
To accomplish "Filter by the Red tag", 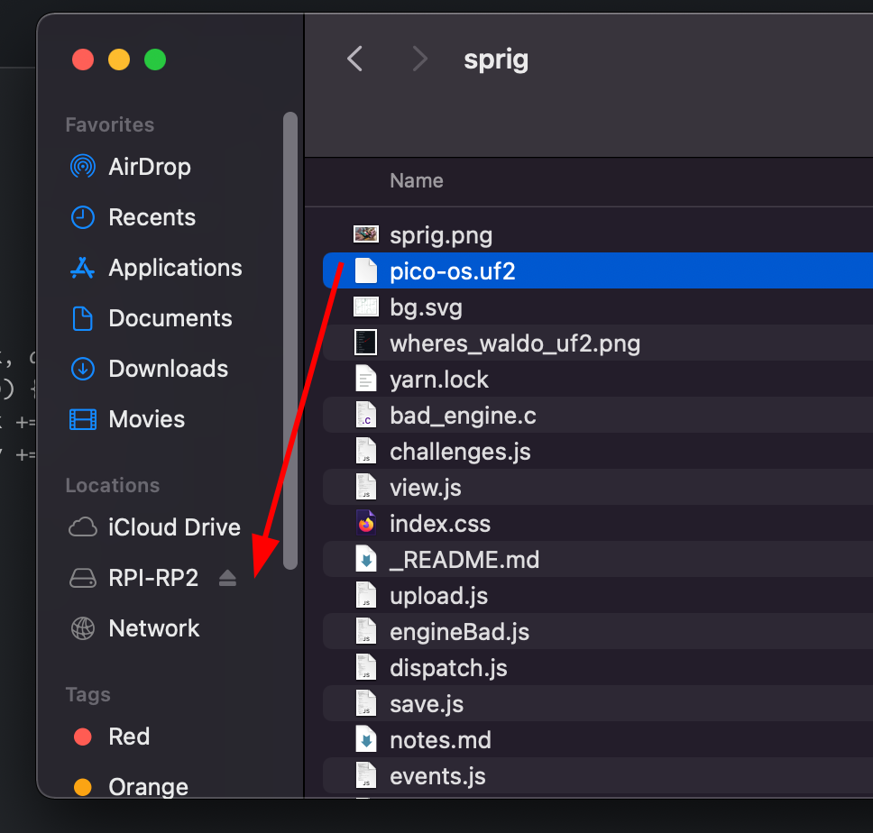I will tap(128, 737).
